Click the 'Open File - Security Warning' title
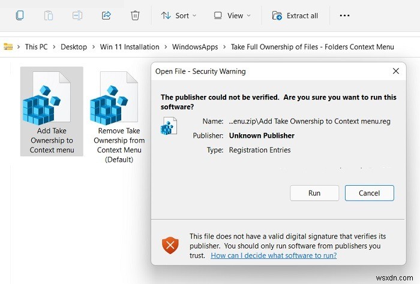420x284 pixels. (200, 71)
